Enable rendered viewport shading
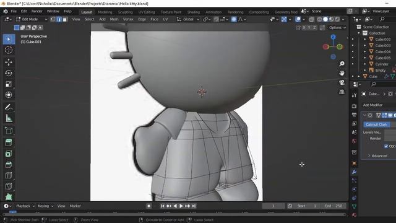The height and width of the screenshot is (223, 396). [337, 19]
